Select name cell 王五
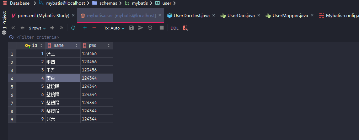Viewport: 359px width, 140px height. [63, 70]
